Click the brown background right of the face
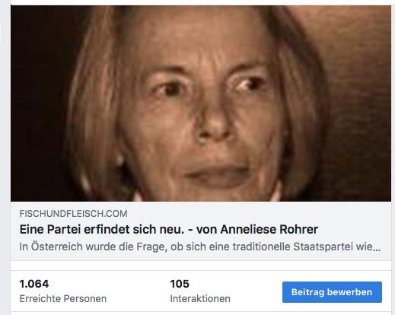This screenshot has height=315, width=395. coord(360,101)
